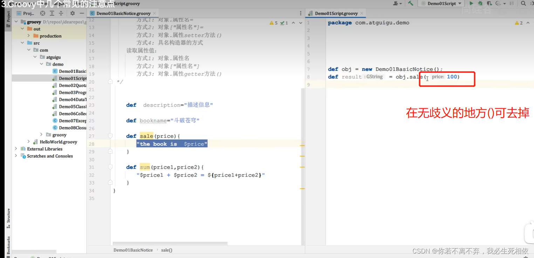Click the package com.atguigu.demo line
Screen dimensions: 534x258
pyautogui.click(x=369, y=23)
